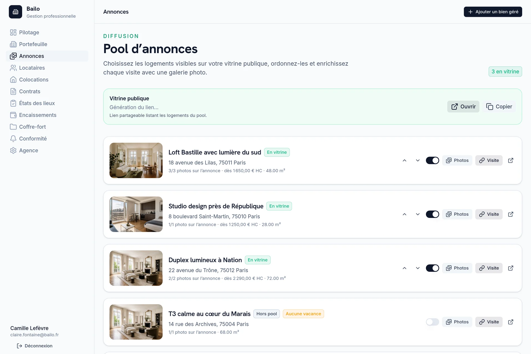Open Agence settings
The height and width of the screenshot is (354, 531).
coord(47,150)
